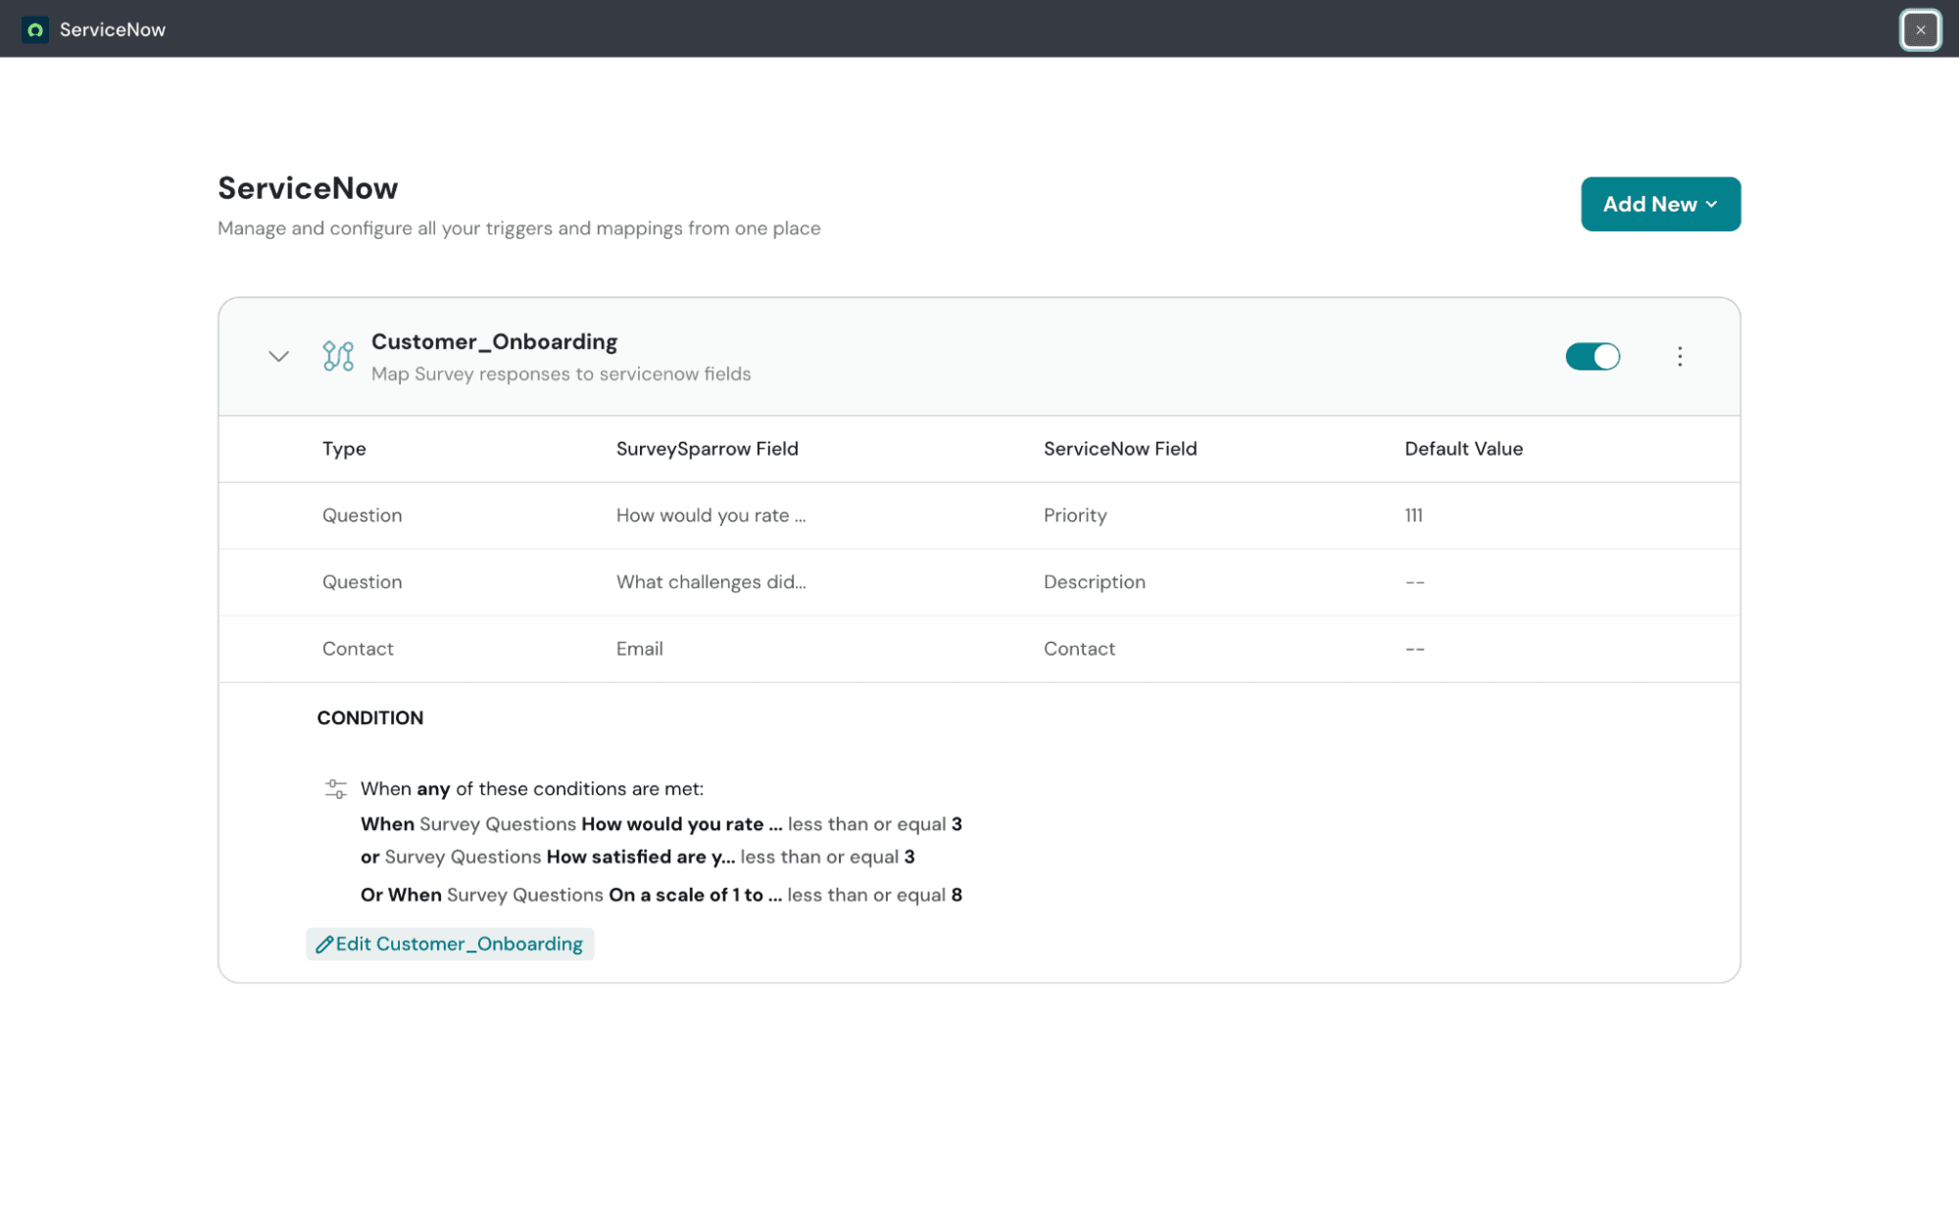Click Edit Customer_Onboarding link
The height and width of the screenshot is (1225, 1959).
tap(450, 944)
